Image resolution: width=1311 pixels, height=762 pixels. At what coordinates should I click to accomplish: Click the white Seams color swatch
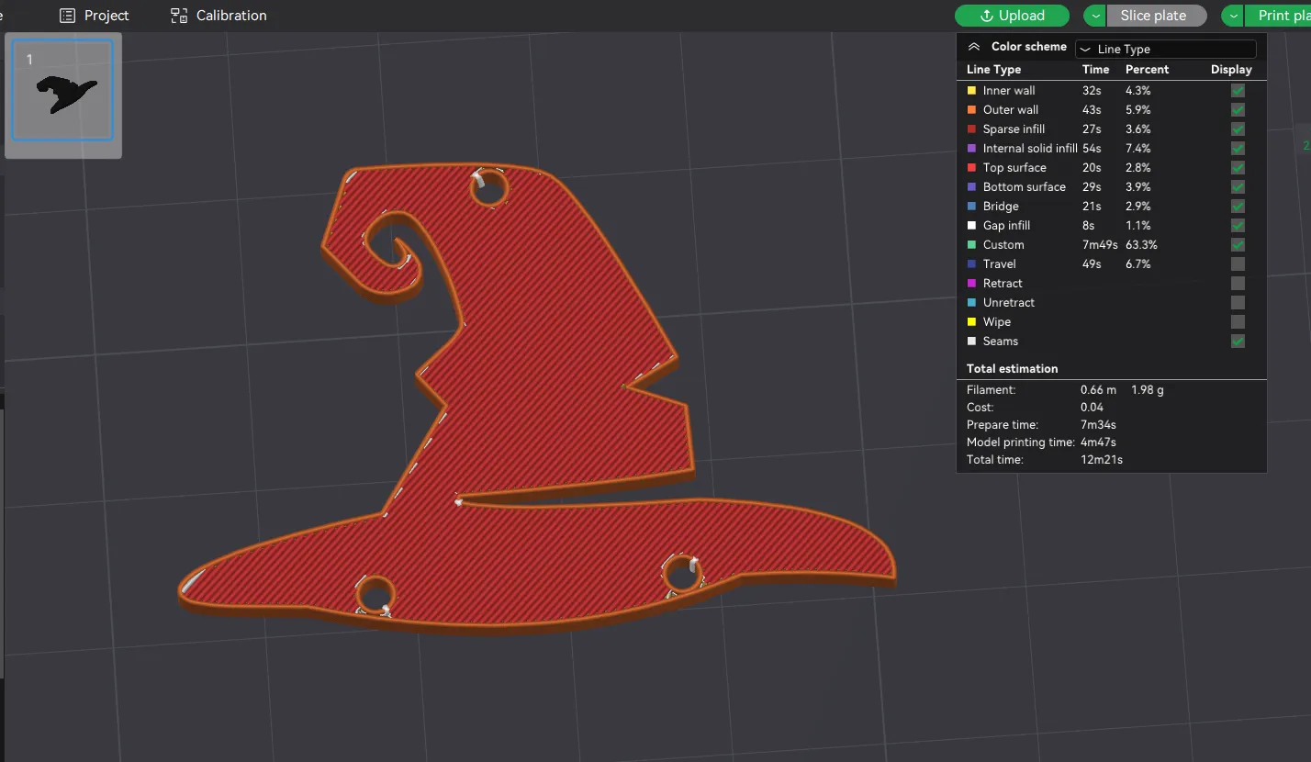click(971, 342)
